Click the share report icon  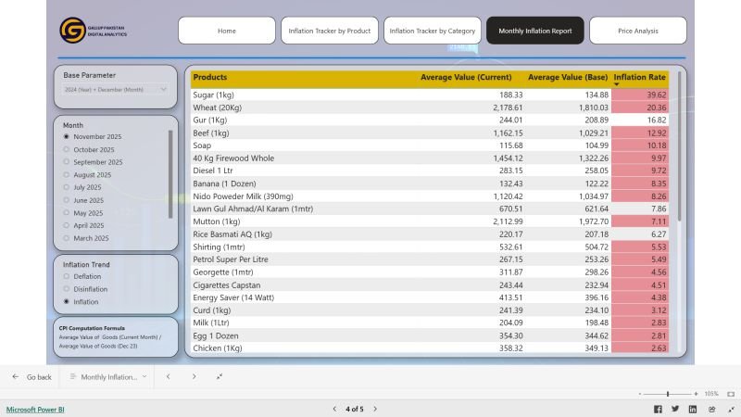coord(711,409)
